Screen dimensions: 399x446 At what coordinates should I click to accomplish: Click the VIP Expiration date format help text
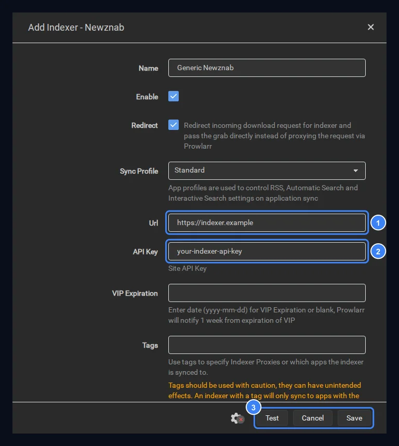point(267,315)
